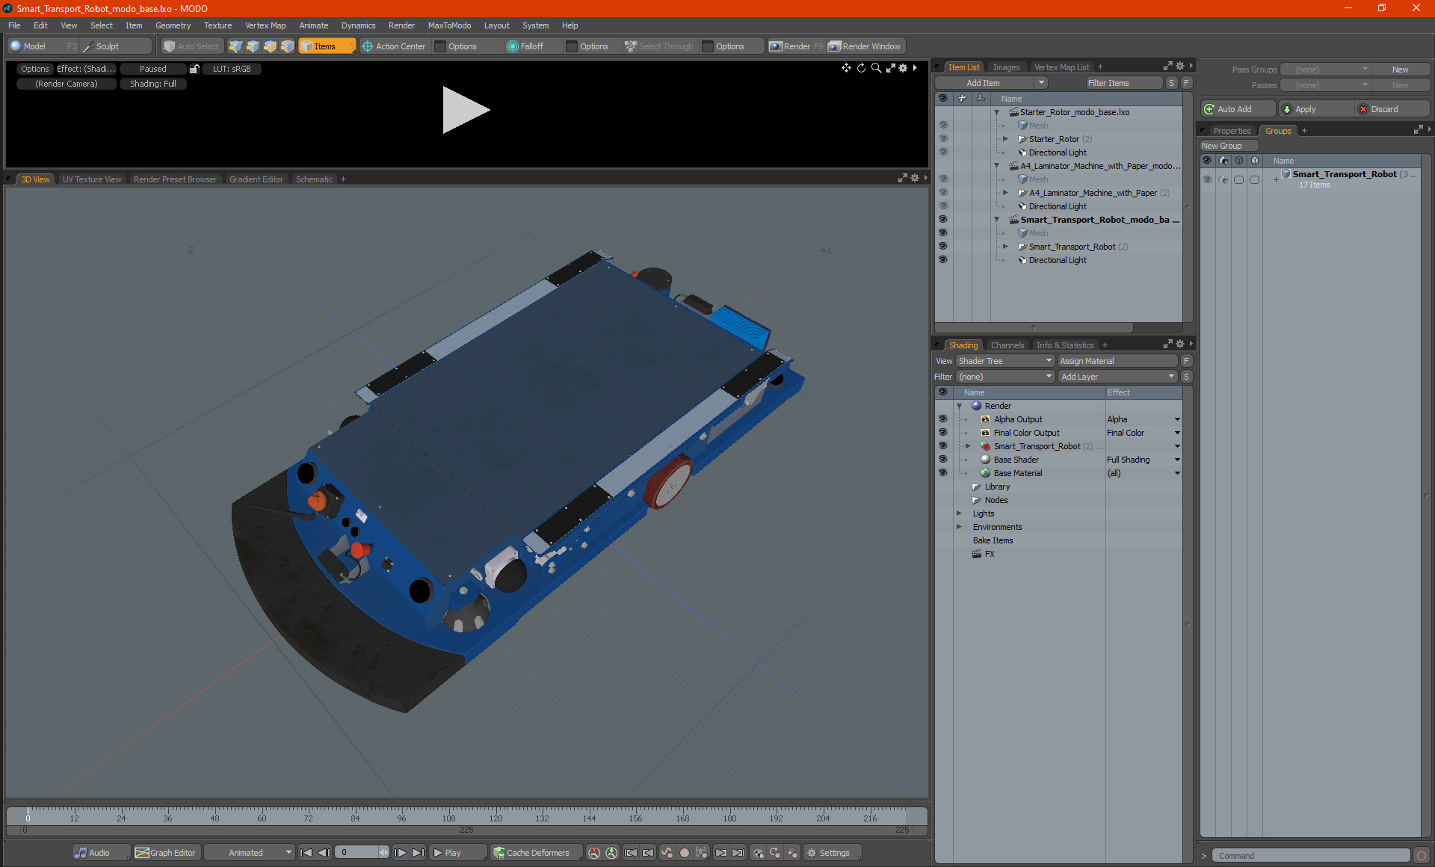Open the Animated keying mode dropdown
Screen dimensions: 1435x867
tap(250, 853)
